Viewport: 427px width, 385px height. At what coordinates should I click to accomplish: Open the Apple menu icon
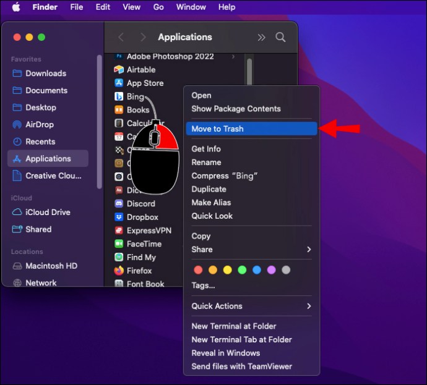click(16, 7)
